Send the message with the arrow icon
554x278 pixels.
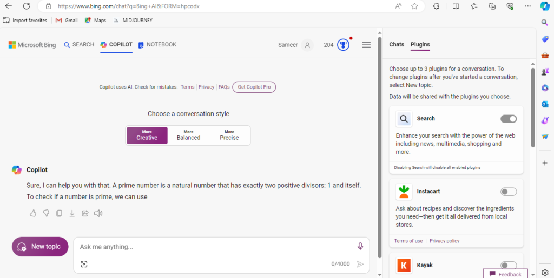(x=360, y=265)
